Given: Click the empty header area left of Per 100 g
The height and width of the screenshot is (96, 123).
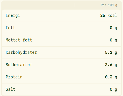Looking at the screenshot, I should [38, 5].
